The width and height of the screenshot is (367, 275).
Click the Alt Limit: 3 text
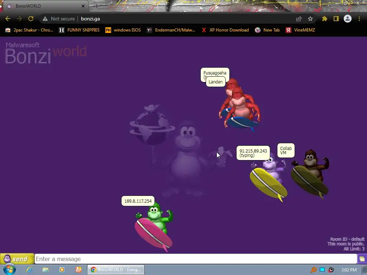point(354,249)
